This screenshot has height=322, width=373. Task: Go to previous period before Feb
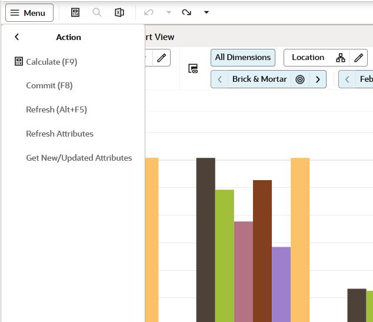[x=347, y=79]
